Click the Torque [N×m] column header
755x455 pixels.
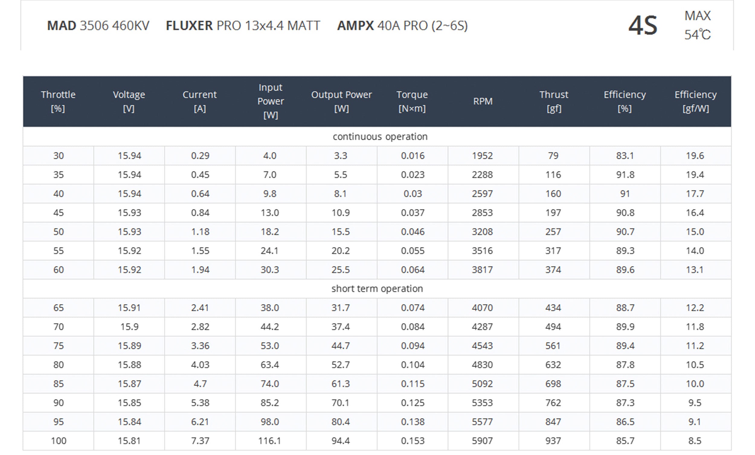coord(412,101)
